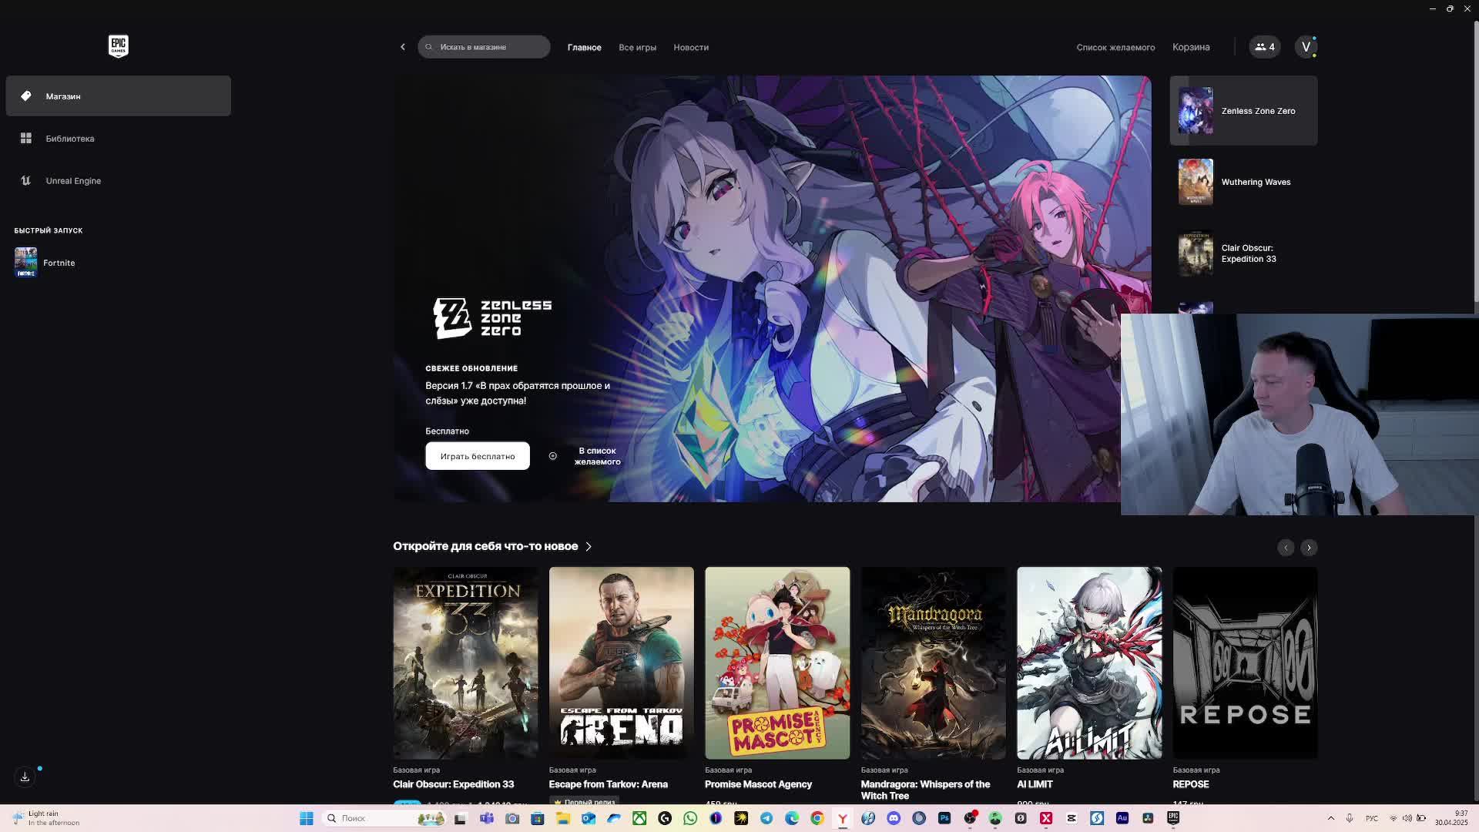Open the Epic Games logo home
This screenshot has height=832, width=1479.
tap(118, 46)
